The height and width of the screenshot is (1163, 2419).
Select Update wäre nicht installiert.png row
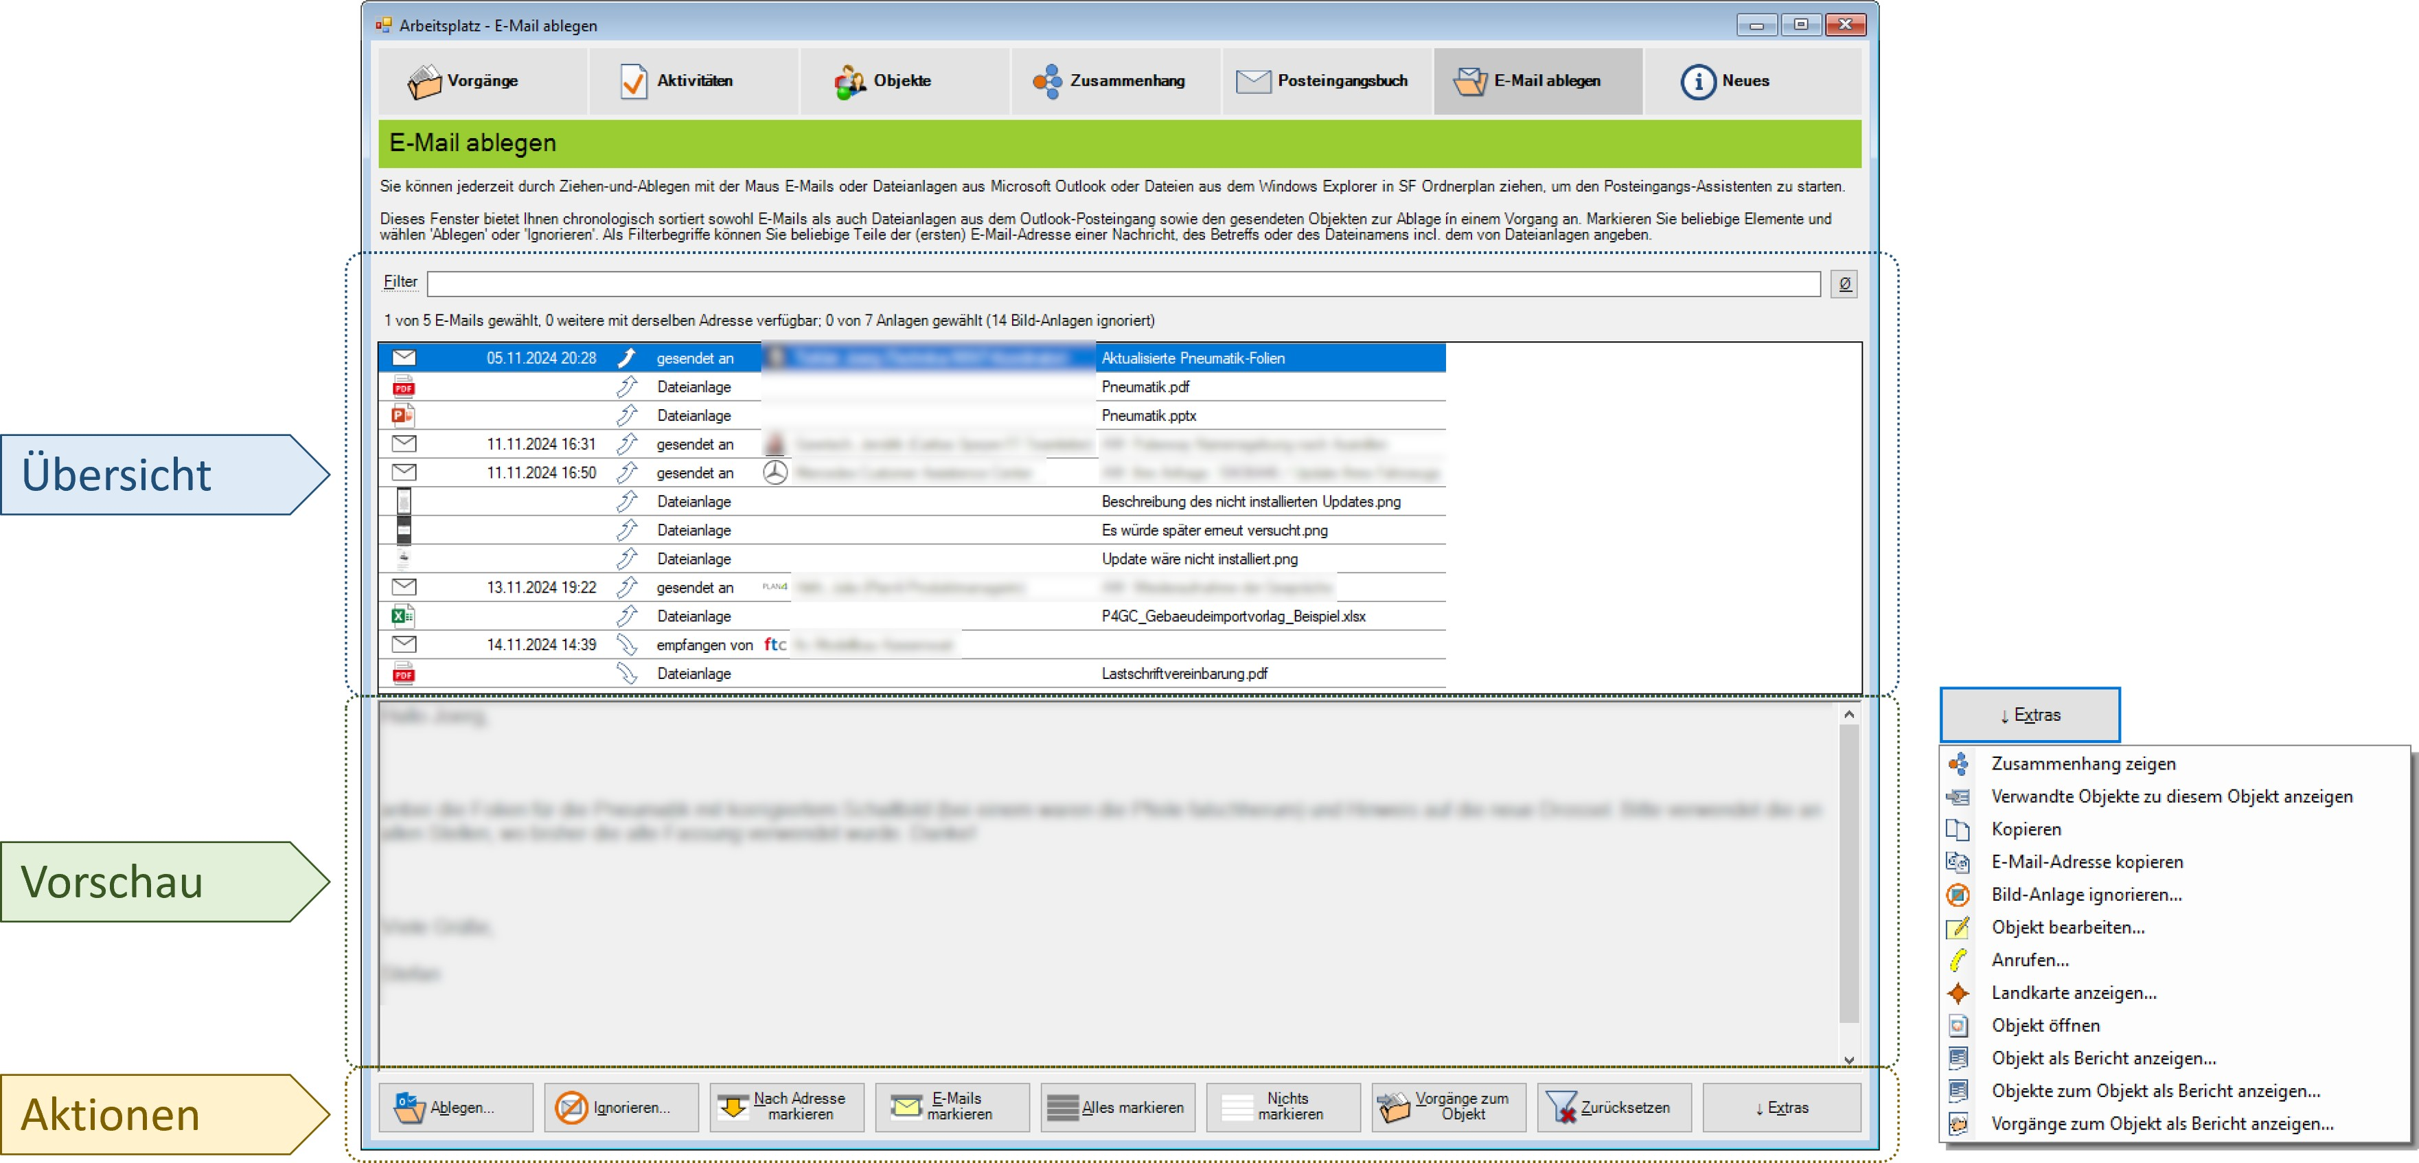tap(911, 559)
